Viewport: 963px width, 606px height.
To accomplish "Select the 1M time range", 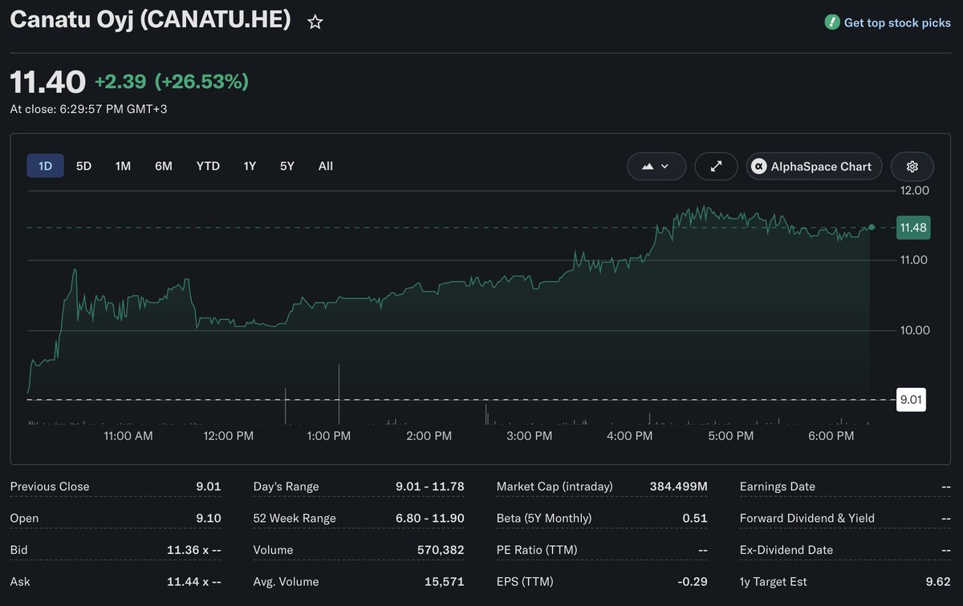I will (123, 166).
